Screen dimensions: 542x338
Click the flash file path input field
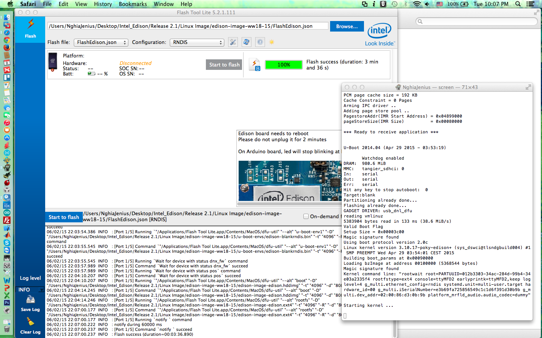[x=188, y=26]
